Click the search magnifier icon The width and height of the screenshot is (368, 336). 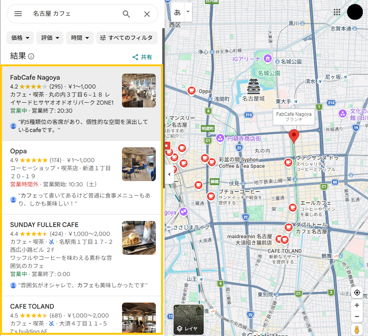coord(126,14)
